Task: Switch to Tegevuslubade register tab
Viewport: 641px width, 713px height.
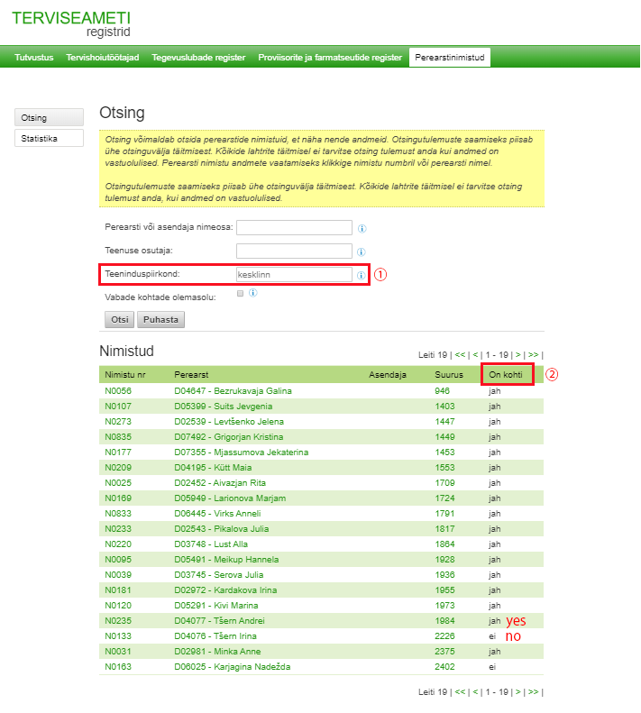Action: 198,58
